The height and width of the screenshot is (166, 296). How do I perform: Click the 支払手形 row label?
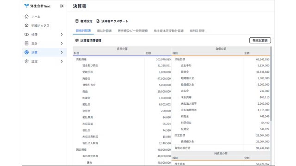[x=186, y=65]
